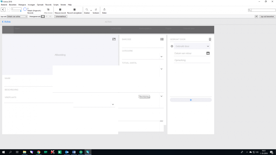The width and height of the screenshot is (276, 155).
Task: Click the Record verwijderen icon
Action: pyautogui.click(x=75, y=10)
